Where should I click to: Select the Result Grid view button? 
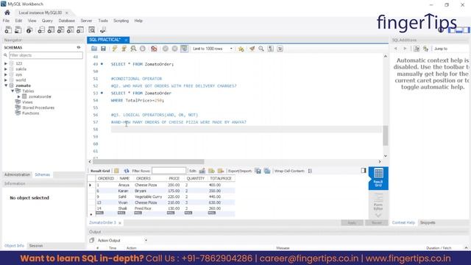point(378,178)
